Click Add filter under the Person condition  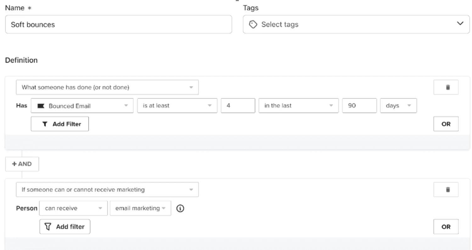(x=65, y=227)
